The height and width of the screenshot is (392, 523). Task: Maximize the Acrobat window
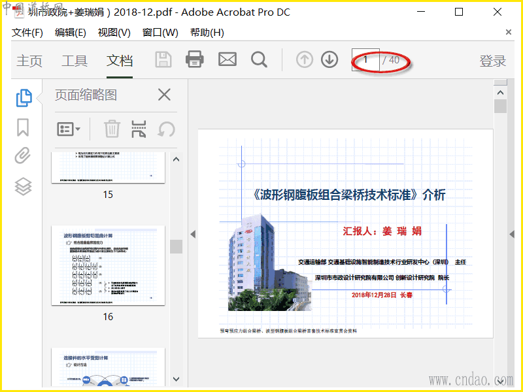[459, 12]
